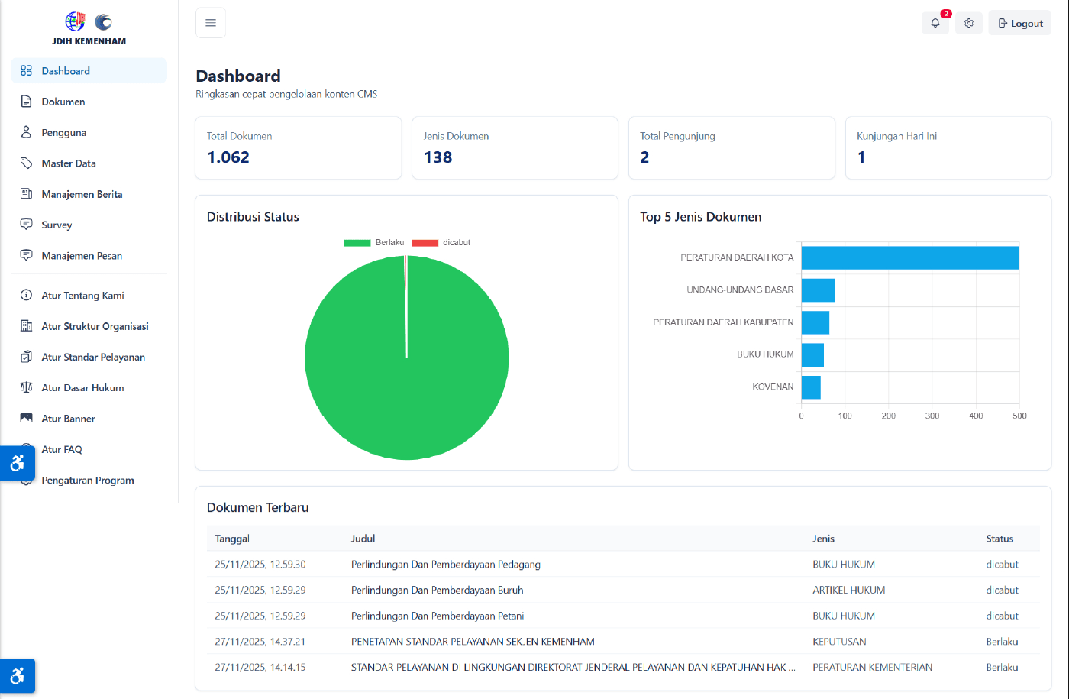Click the Top 5 Jenis Dokumen heading
Screen dimensions: 1069x699
click(701, 217)
